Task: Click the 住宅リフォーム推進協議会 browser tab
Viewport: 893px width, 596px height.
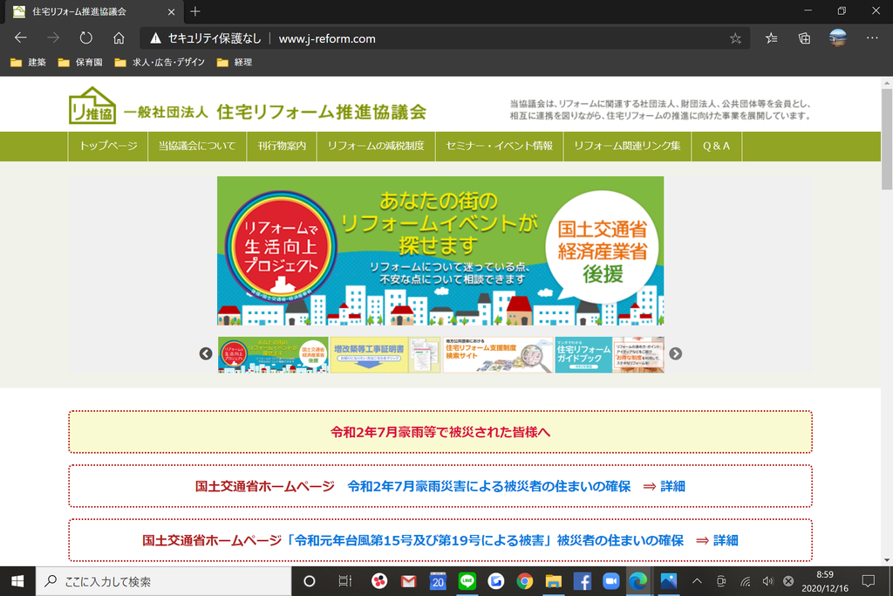Action: click(87, 13)
